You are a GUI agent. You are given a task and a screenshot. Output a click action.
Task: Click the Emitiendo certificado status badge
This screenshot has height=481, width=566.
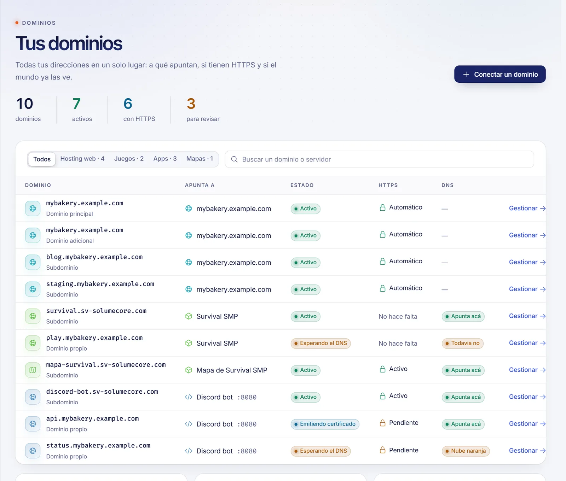tap(325, 424)
